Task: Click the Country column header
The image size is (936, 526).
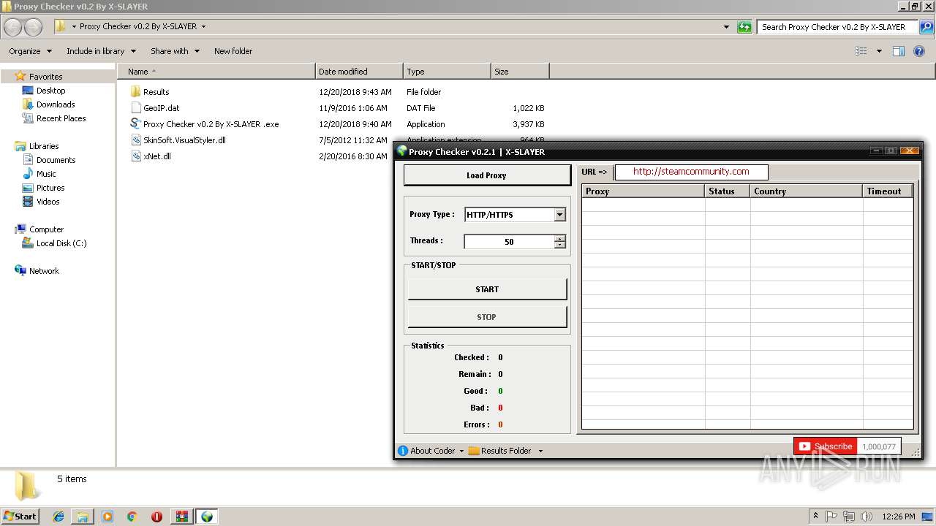Action: [807, 191]
